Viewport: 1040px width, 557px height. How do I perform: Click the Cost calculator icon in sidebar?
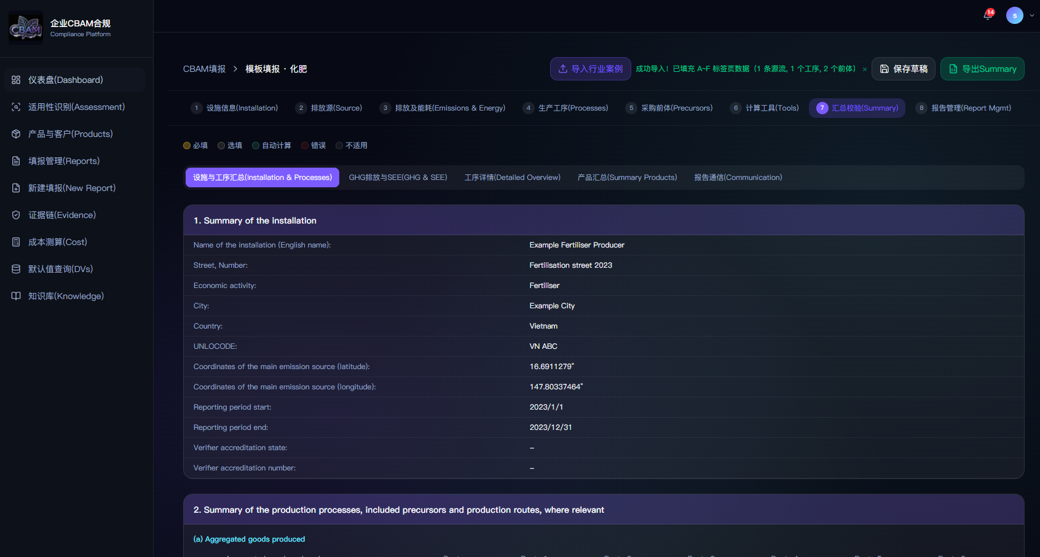pos(16,242)
